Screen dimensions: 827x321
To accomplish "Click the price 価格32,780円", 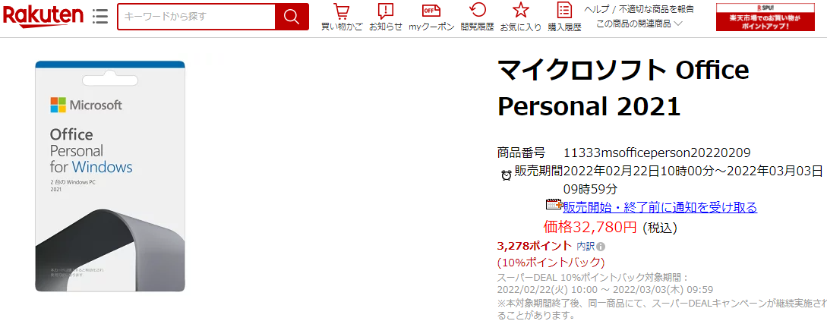I will pos(590,227).
